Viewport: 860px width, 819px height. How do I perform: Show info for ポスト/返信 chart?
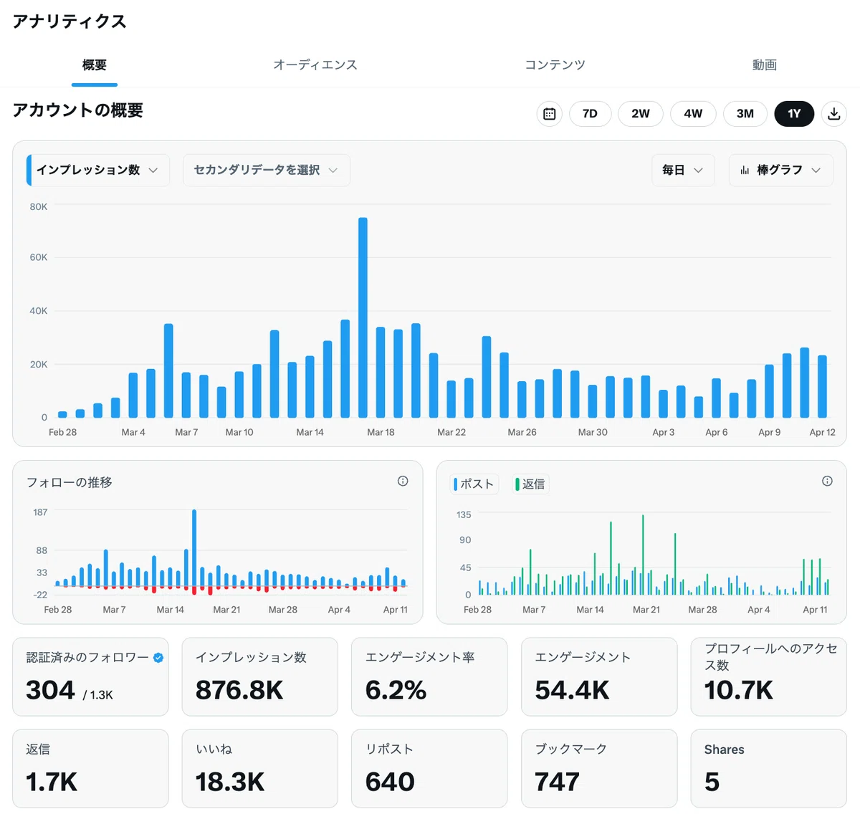click(827, 482)
